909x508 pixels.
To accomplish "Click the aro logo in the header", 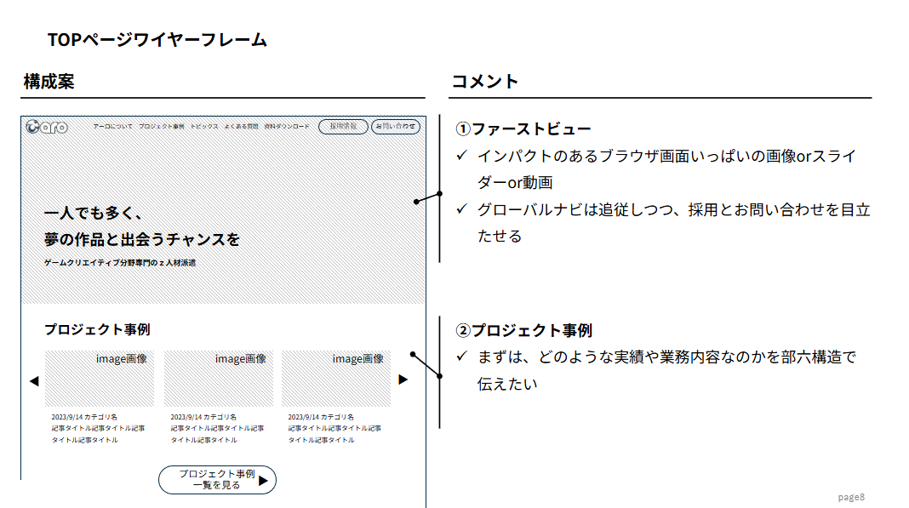I will [x=46, y=127].
